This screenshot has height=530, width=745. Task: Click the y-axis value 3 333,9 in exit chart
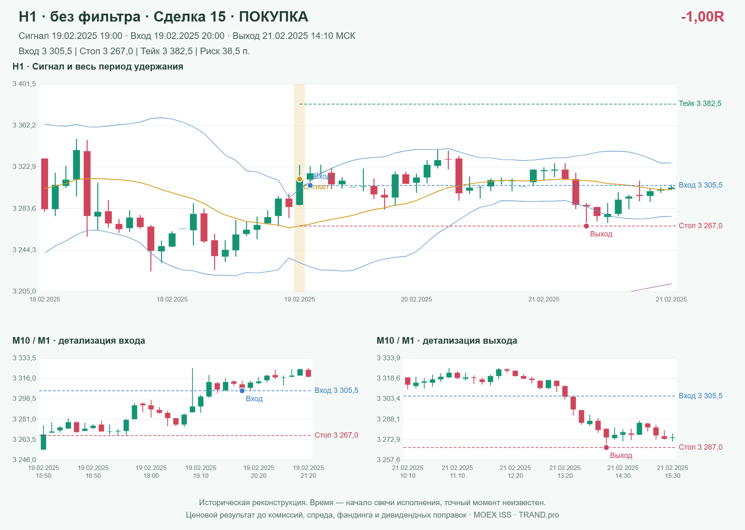pyautogui.click(x=389, y=358)
